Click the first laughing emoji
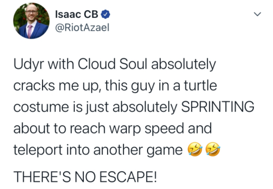The width and height of the screenshot is (273, 189). [195, 149]
